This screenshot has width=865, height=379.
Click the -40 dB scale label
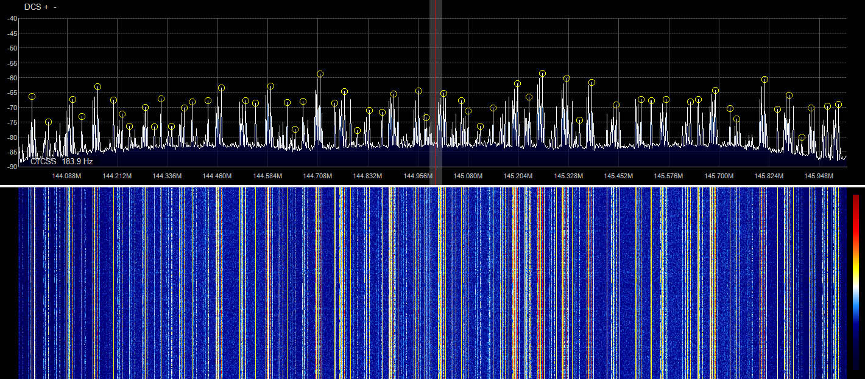pyautogui.click(x=12, y=18)
